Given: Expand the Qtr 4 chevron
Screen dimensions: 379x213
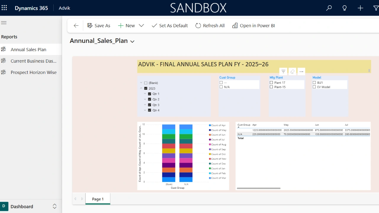Looking at the screenshot, I should [x=145, y=110].
